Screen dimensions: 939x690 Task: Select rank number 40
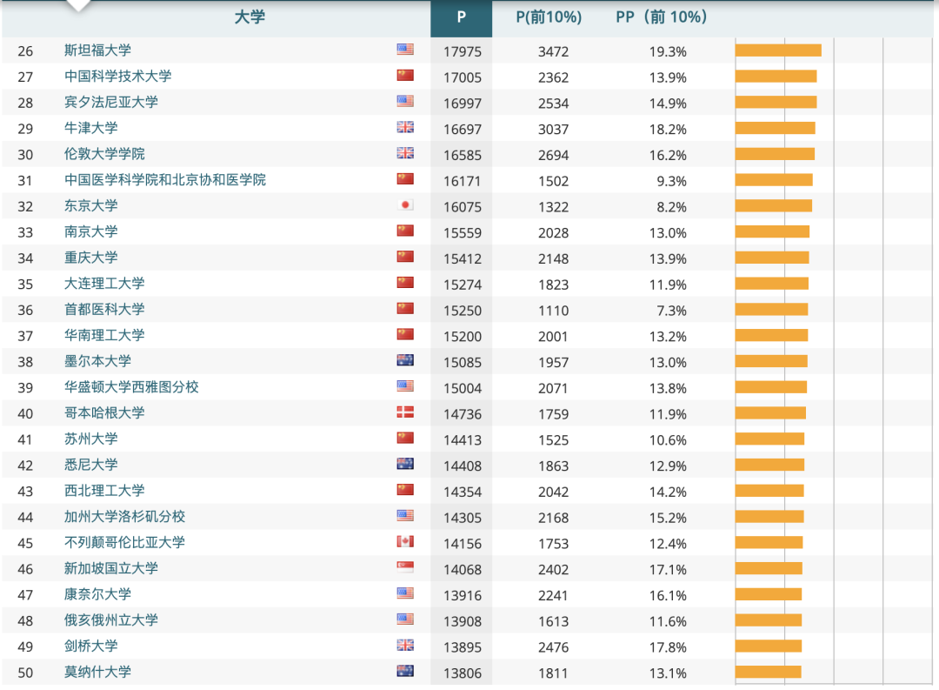[x=25, y=413]
